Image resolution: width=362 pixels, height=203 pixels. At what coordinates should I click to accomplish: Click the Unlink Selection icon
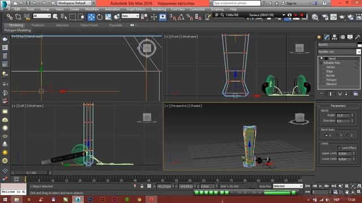pos(18,17)
